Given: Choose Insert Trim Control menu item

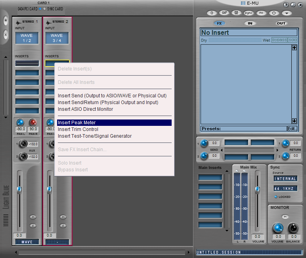Looking at the screenshot, I should (x=115, y=129).
